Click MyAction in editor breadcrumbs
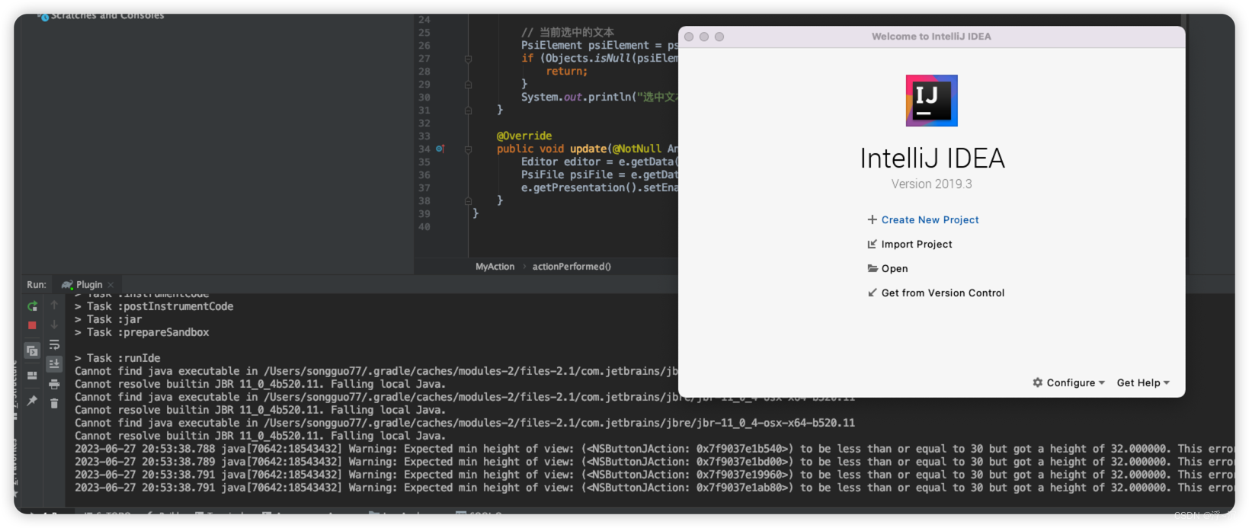Image resolution: width=1249 pixels, height=528 pixels. tap(495, 267)
